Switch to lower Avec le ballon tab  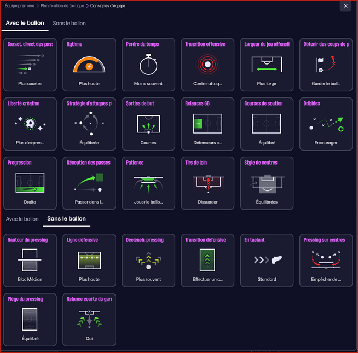point(22,219)
